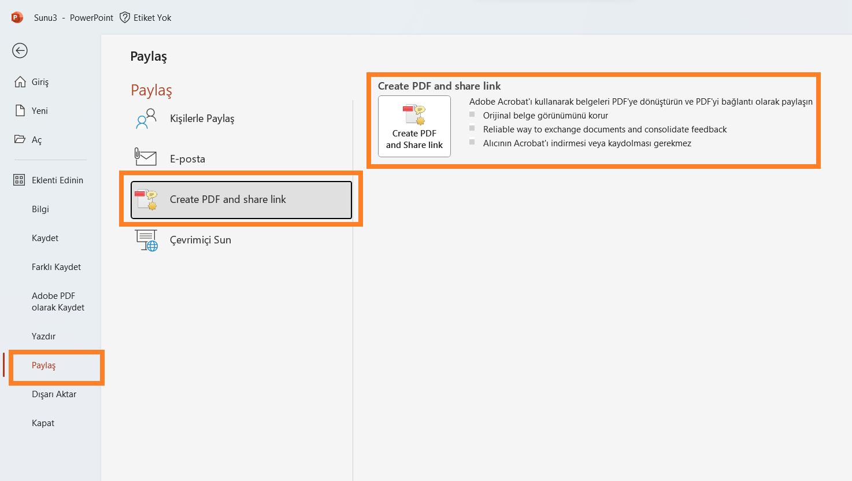The height and width of the screenshot is (481, 852).
Task: Select Create PDF and share link option
Action: pos(240,199)
